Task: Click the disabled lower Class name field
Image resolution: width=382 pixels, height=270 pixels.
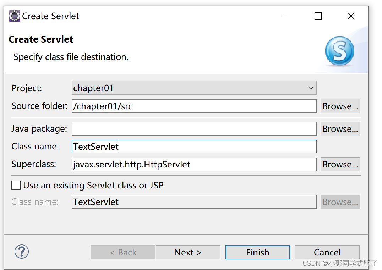Action: pyautogui.click(x=193, y=202)
